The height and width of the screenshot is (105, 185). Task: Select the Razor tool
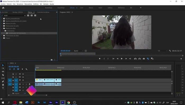[3, 75]
